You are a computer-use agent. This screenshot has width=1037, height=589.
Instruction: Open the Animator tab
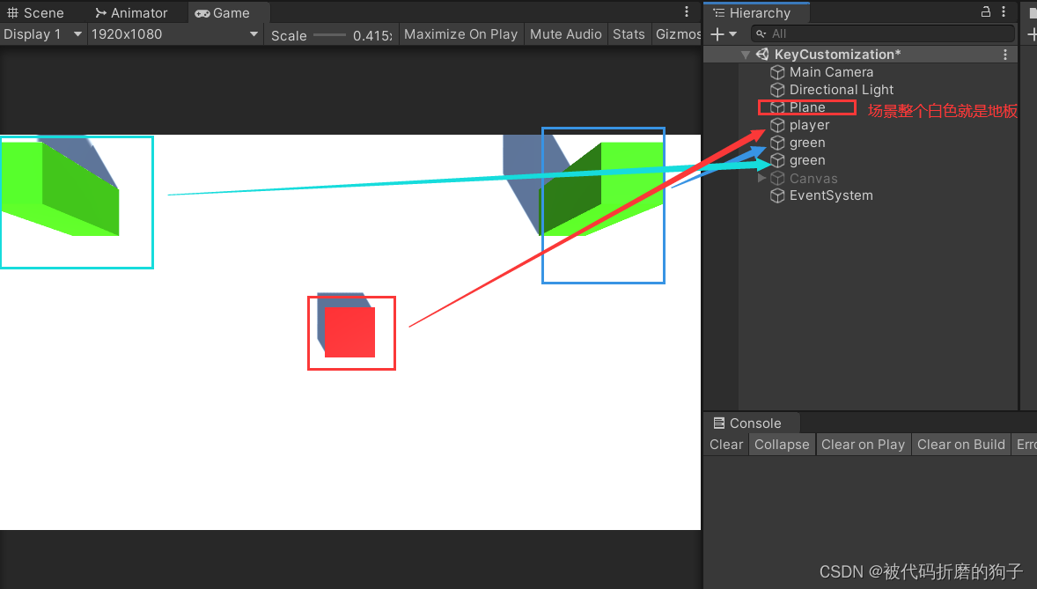131,12
